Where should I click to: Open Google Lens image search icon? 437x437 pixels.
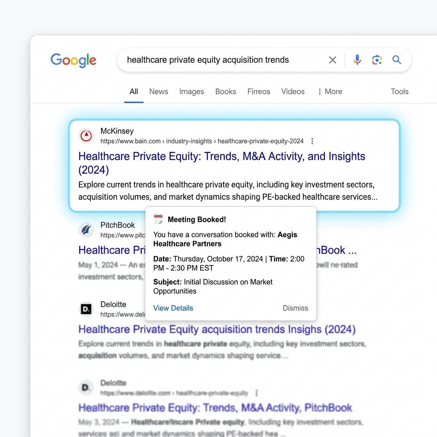(377, 60)
